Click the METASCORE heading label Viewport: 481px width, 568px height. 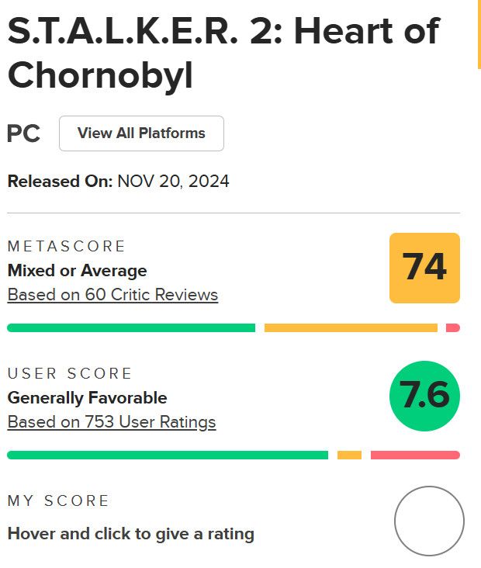coord(66,247)
